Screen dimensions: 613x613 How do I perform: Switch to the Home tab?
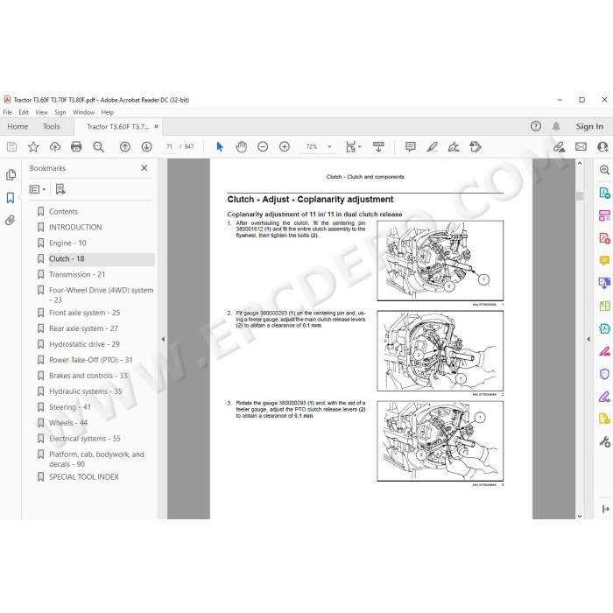[x=18, y=127]
